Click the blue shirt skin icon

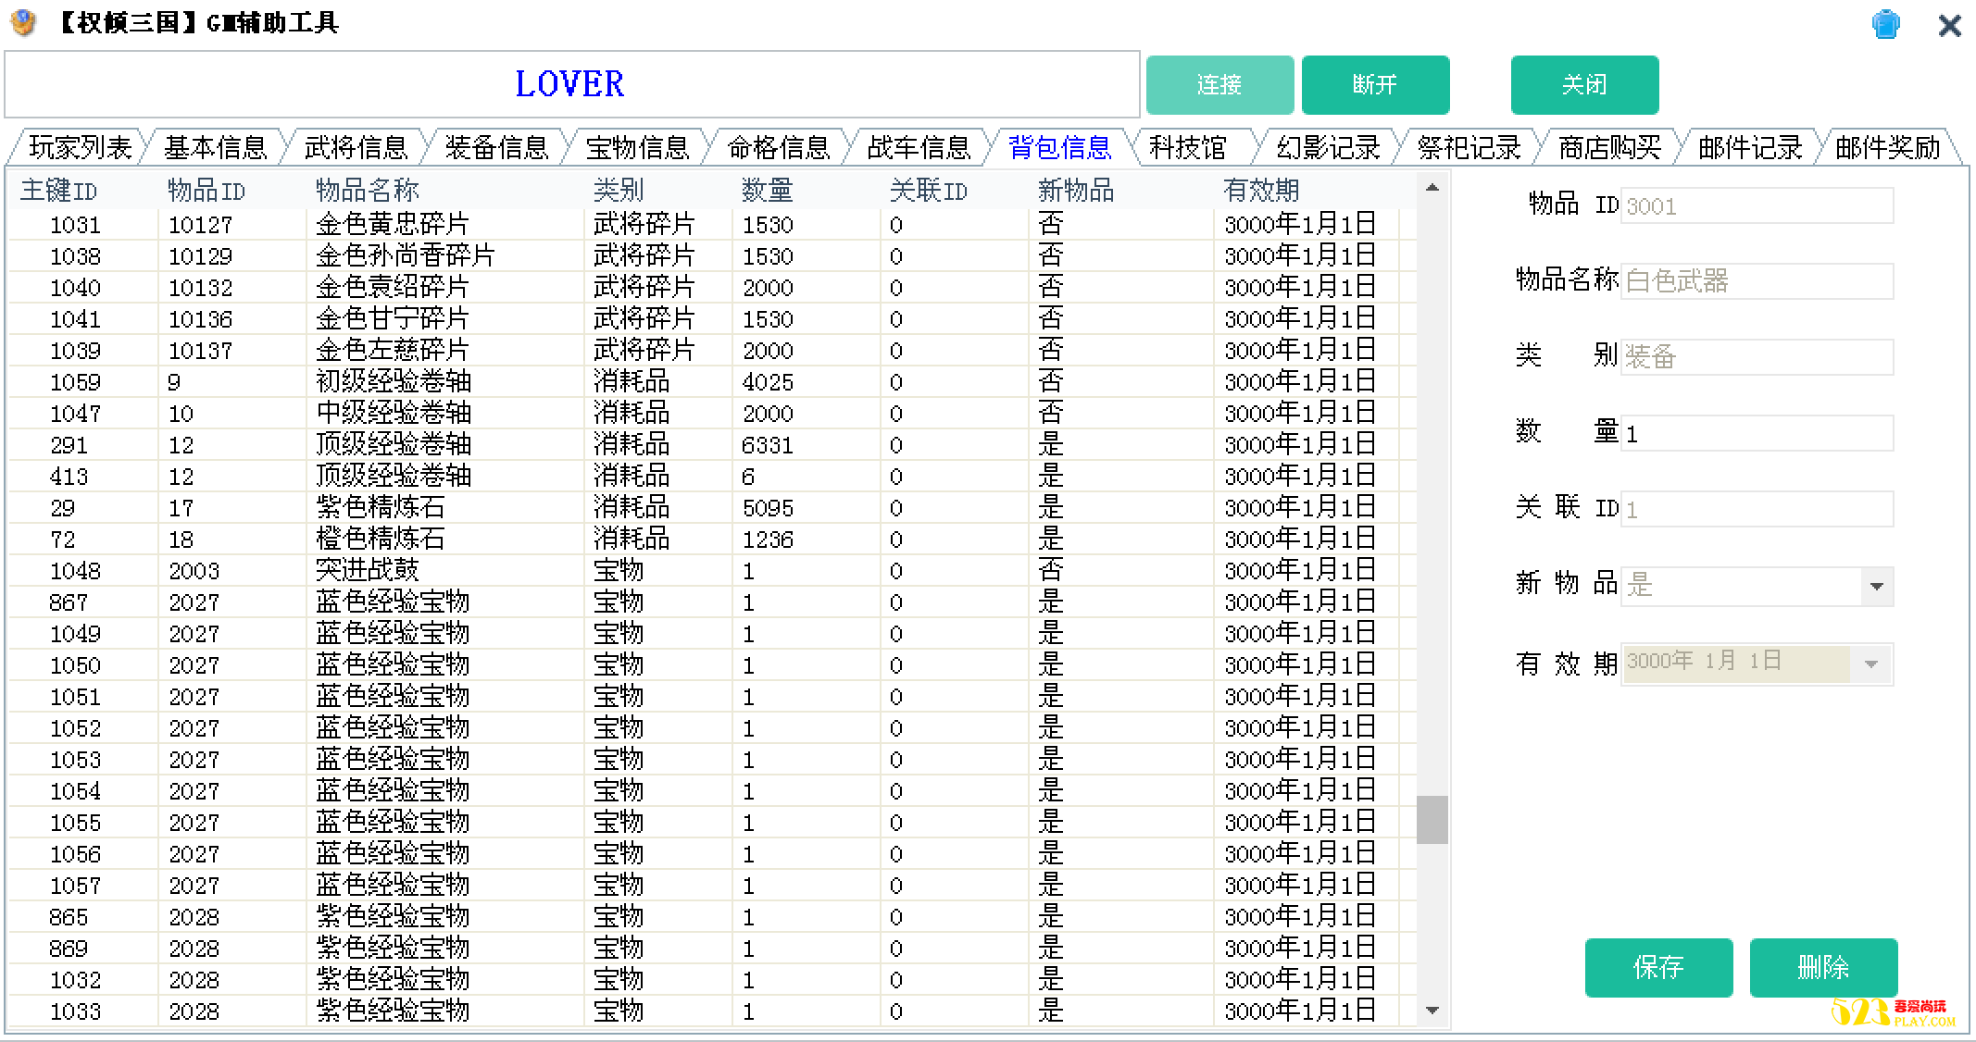pos(1885,24)
